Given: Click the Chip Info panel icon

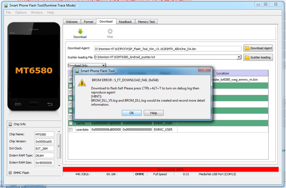Looking at the screenshot, I should tap(10, 124).
